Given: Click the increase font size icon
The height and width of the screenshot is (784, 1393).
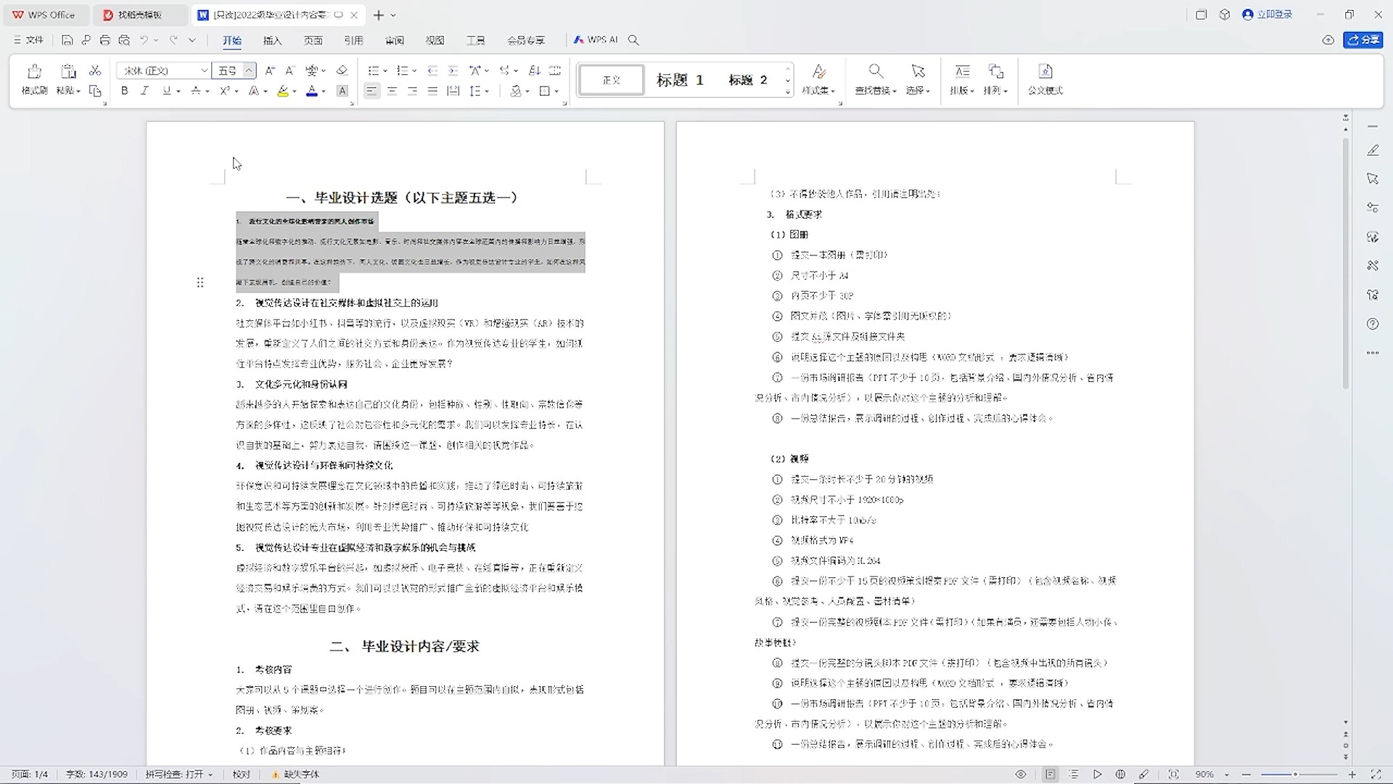Looking at the screenshot, I should point(270,70).
